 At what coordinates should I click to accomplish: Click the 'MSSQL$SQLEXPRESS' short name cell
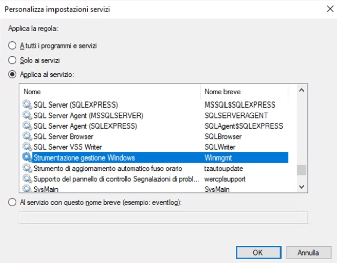(x=240, y=104)
